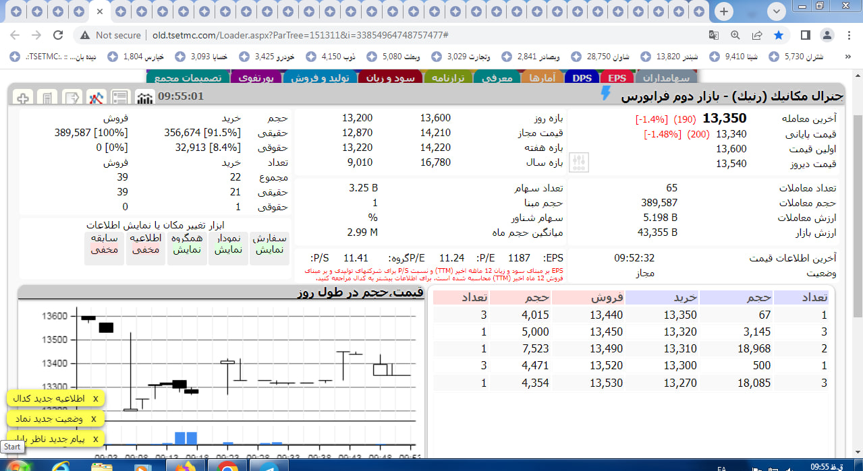863x471 pixels.
Task: Open the sliders settings icon near بازه سال
Action: (580, 162)
